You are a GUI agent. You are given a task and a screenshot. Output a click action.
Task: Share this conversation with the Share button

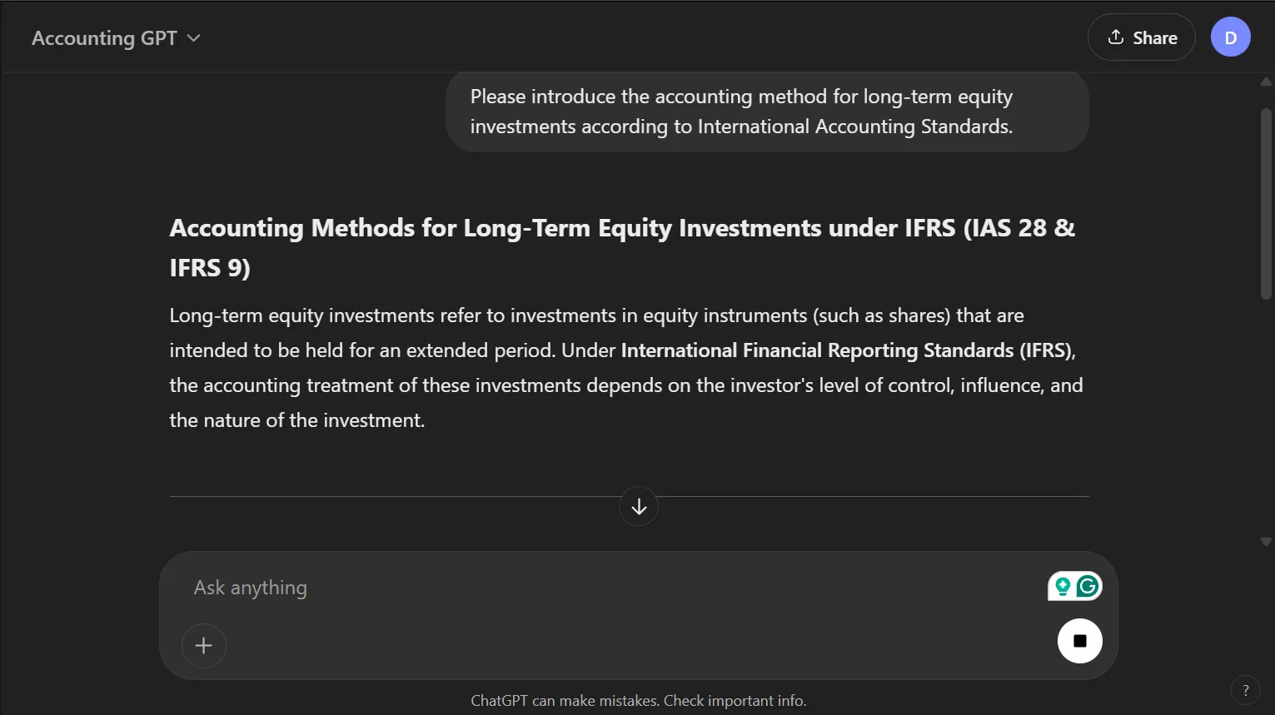[1142, 37]
